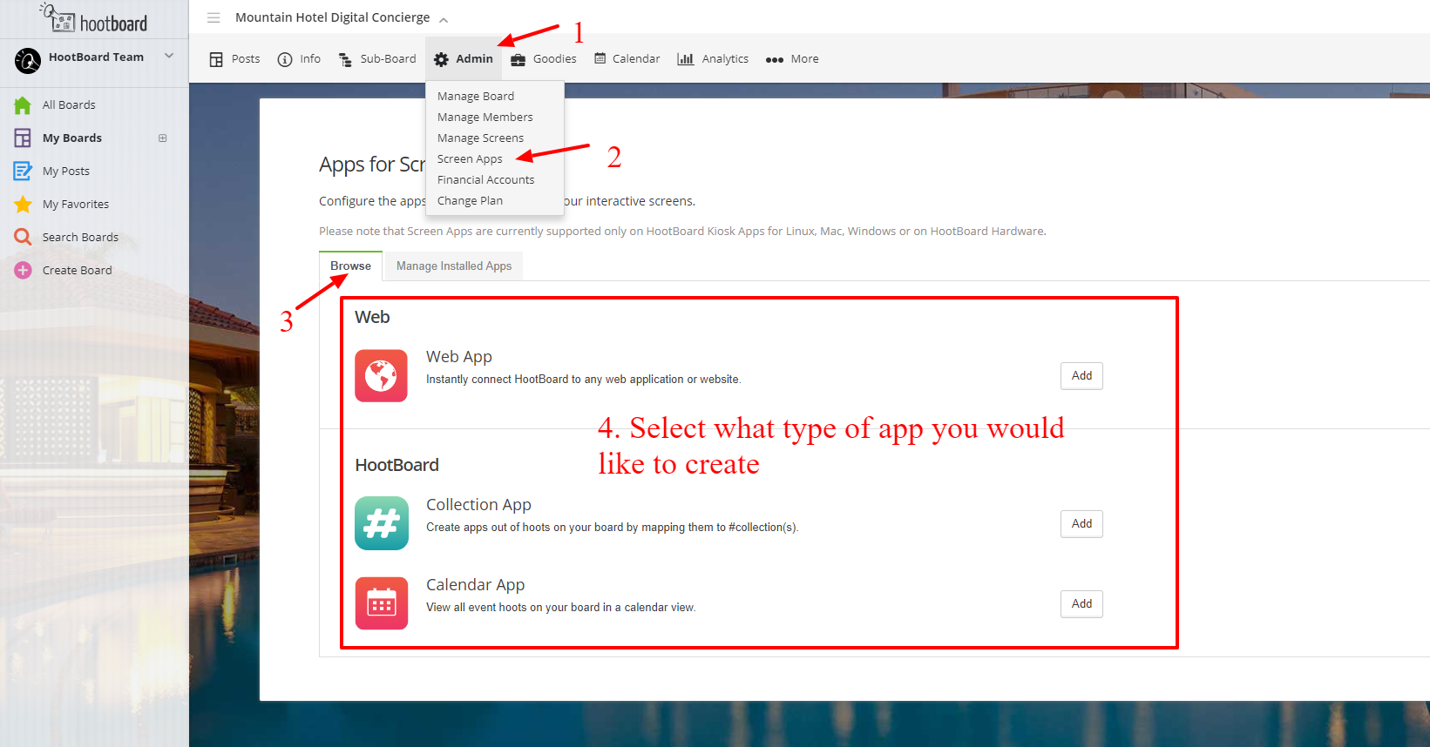
Task: Add the Web App
Action: [1081, 376]
